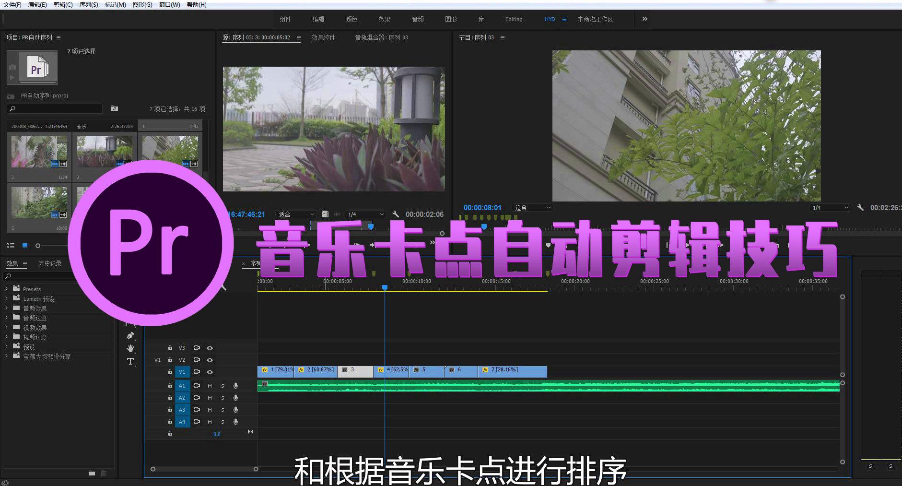Toggle lock on audio track A1
The width and height of the screenshot is (902, 486).
click(170, 386)
